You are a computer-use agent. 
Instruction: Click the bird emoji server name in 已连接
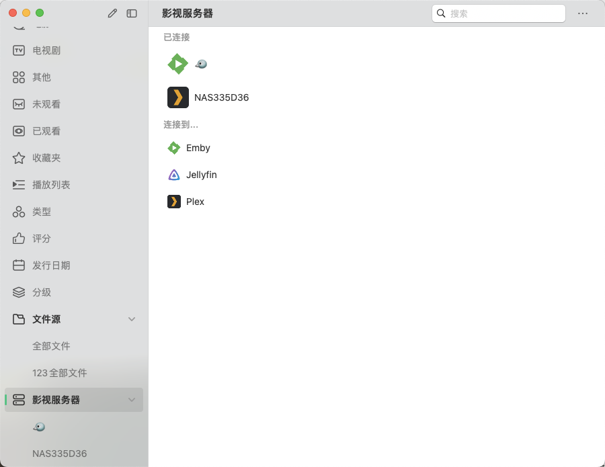tap(201, 64)
